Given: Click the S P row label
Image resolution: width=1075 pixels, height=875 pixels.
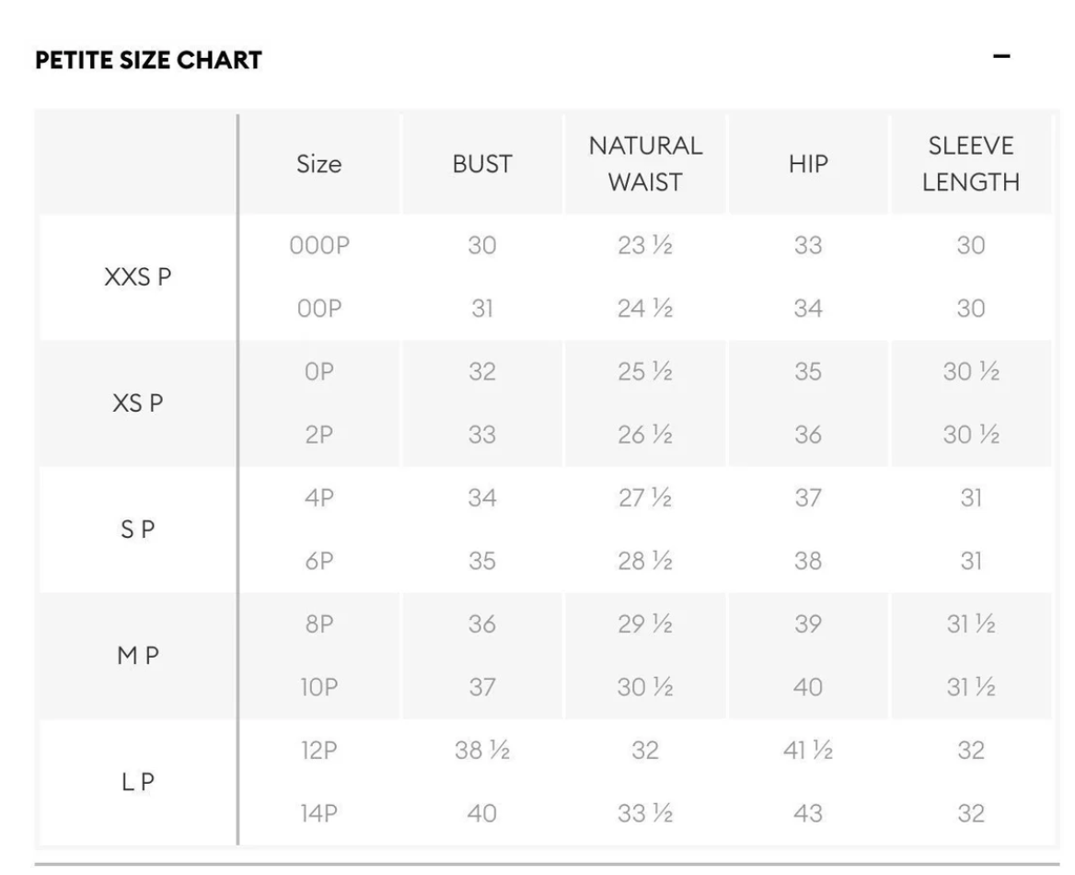Looking at the screenshot, I should tap(138, 529).
